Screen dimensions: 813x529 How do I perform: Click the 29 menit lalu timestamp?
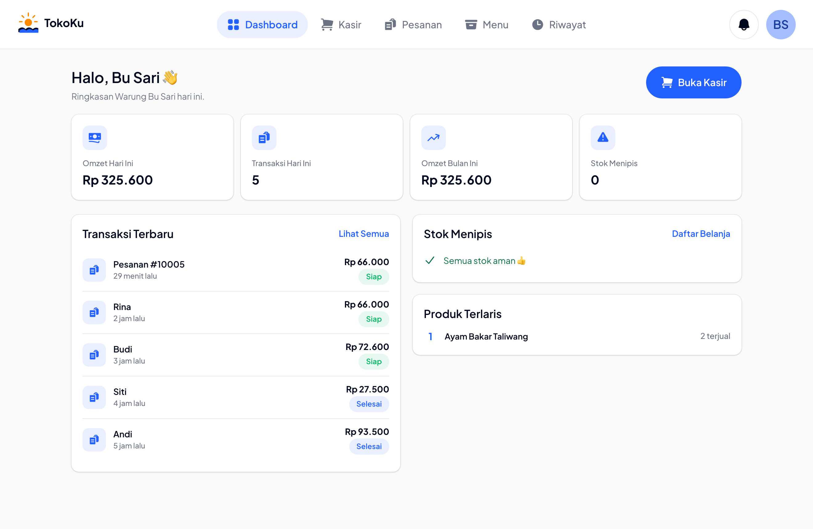tap(135, 276)
